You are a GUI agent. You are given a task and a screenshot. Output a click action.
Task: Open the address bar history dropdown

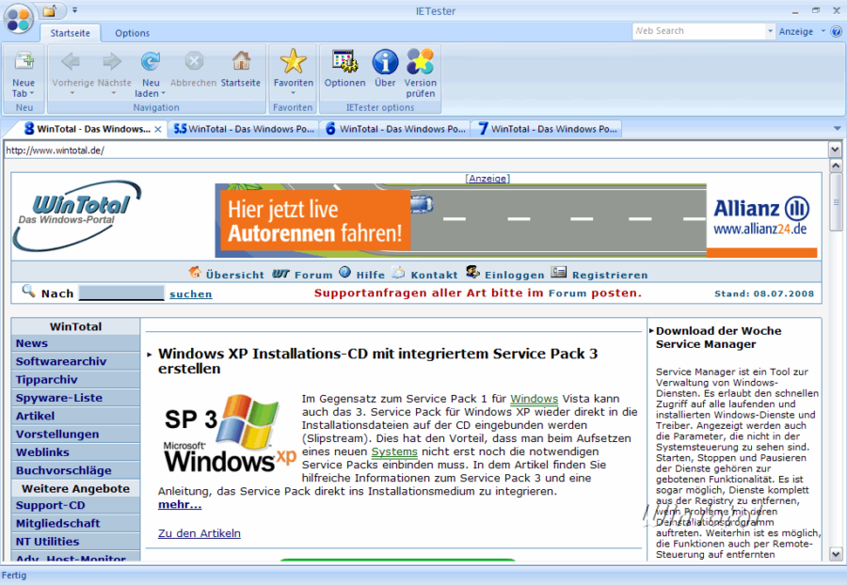point(835,150)
